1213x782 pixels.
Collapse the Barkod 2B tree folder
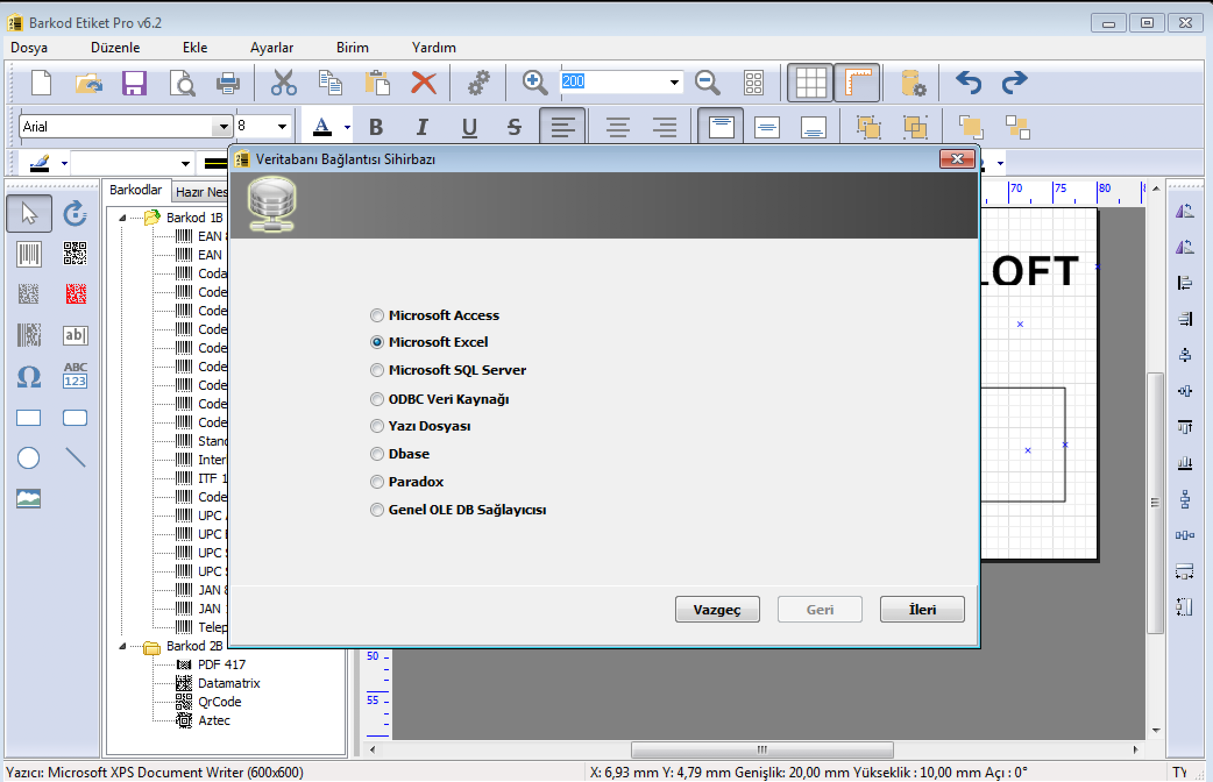click(122, 646)
